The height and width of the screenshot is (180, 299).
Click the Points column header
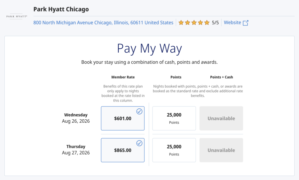[x=176, y=77]
